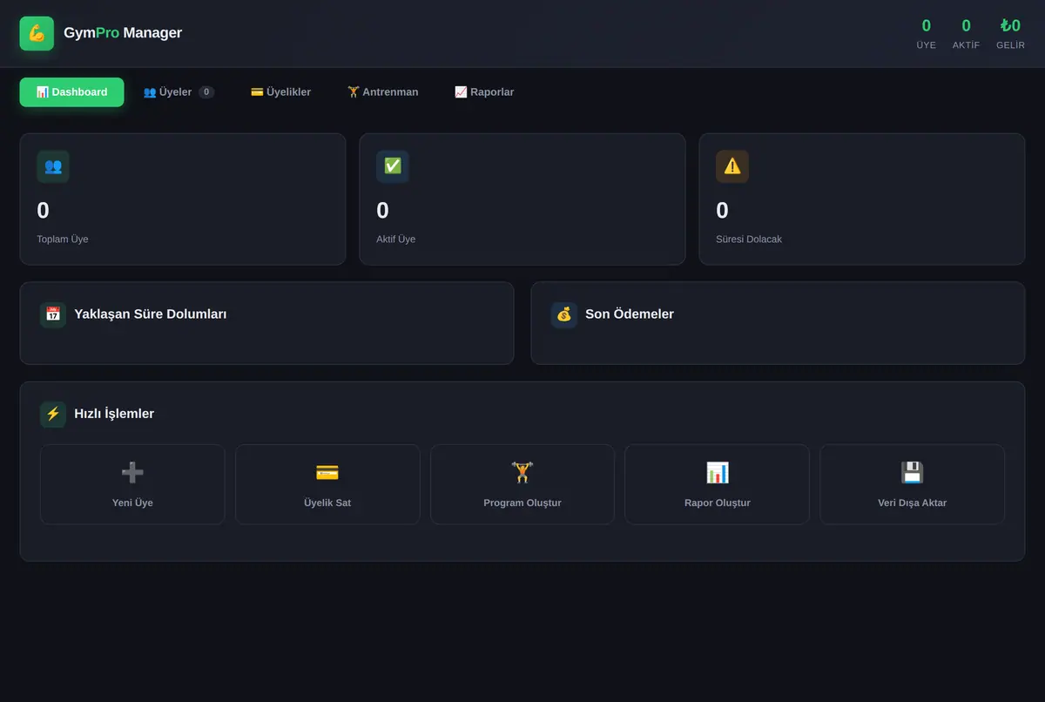Click the Yeni Üye button label

pos(132,503)
